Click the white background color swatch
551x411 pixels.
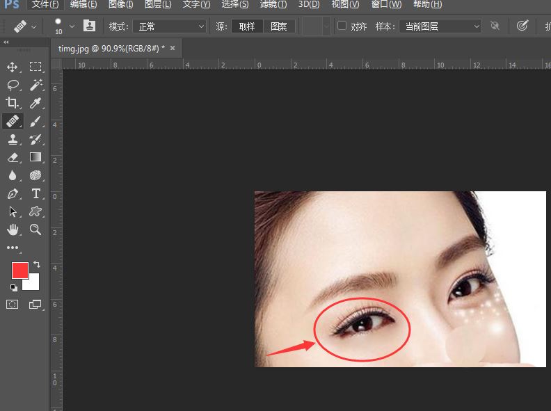tap(33, 284)
